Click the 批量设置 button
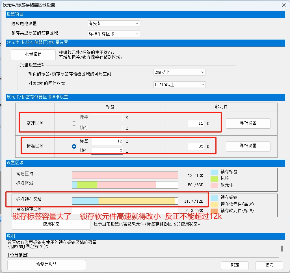Screen dimensions: 290x273 point(33,54)
